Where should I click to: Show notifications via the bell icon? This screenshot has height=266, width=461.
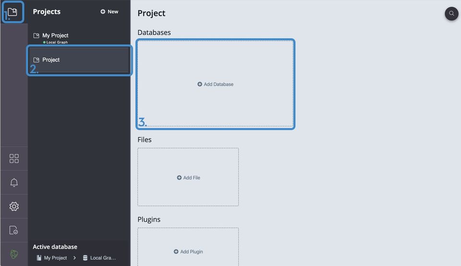tap(14, 183)
